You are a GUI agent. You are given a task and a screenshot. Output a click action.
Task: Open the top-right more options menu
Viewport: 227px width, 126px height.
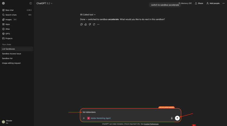(x=224, y=3)
